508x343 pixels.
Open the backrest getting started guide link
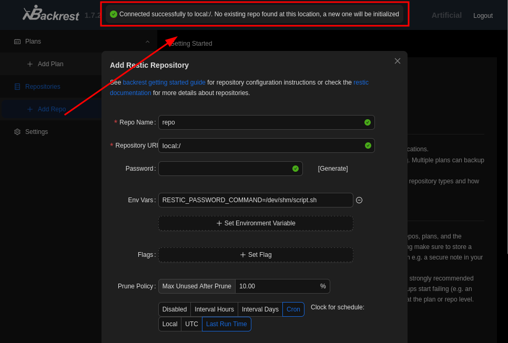pos(164,82)
